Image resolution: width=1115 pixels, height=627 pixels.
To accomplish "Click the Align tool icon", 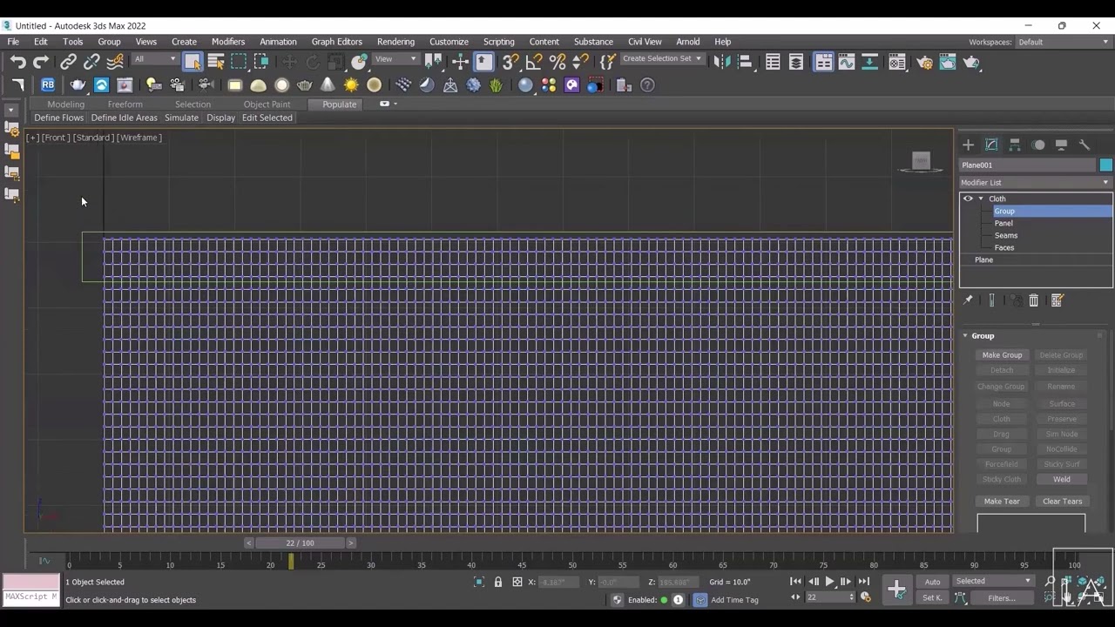I will [x=745, y=62].
